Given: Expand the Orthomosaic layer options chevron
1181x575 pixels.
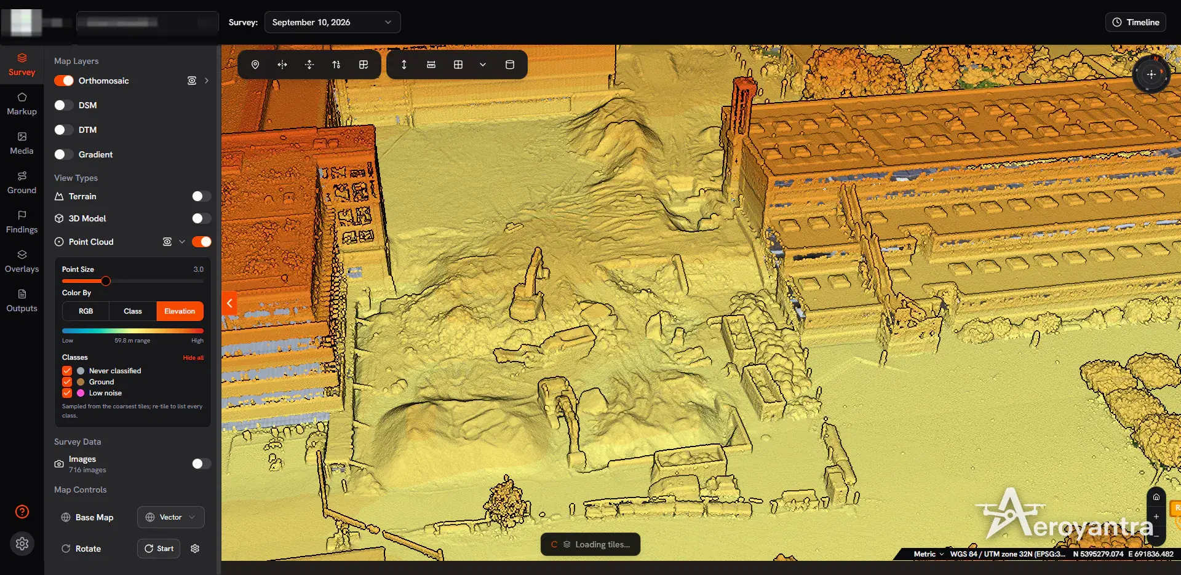Looking at the screenshot, I should (207, 81).
